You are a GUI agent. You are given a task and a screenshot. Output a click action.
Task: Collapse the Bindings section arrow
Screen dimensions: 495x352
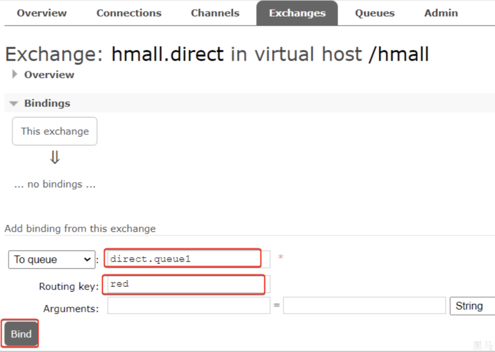14,103
